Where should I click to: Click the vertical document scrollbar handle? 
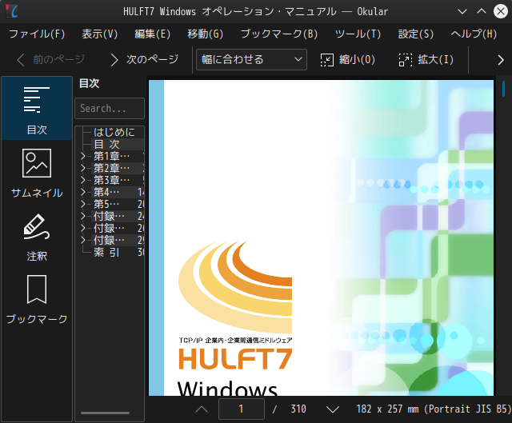[x=503, y=88]
